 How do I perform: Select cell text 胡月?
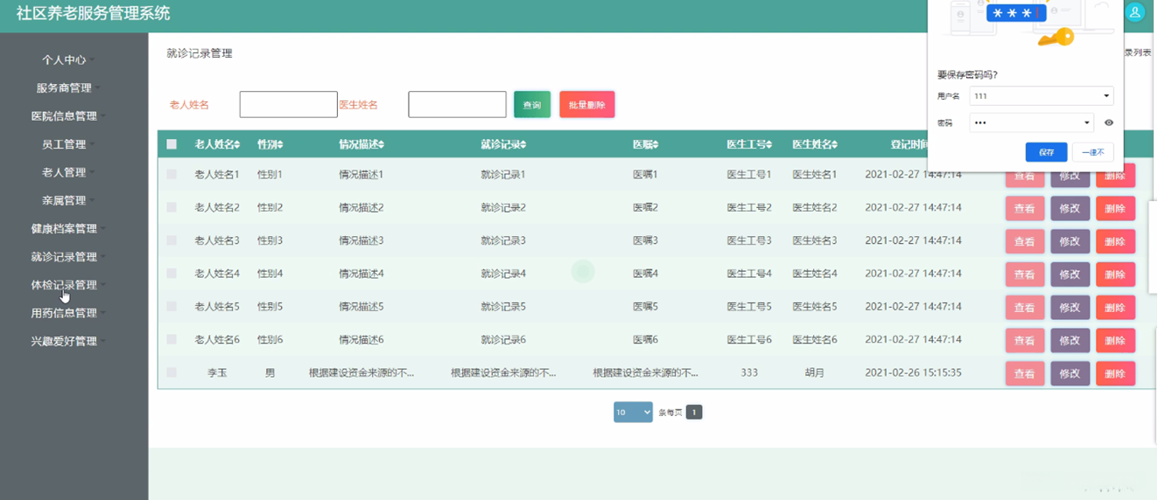click(814, 372)
